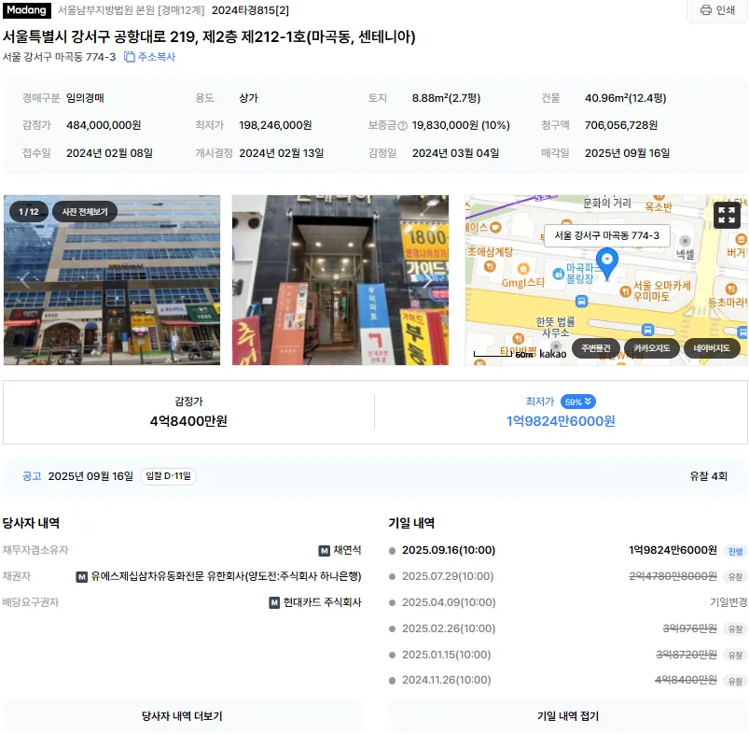749x734 pixels.
Task: Click the 옥소반 restaurant marker
Action: pos(659,195)
